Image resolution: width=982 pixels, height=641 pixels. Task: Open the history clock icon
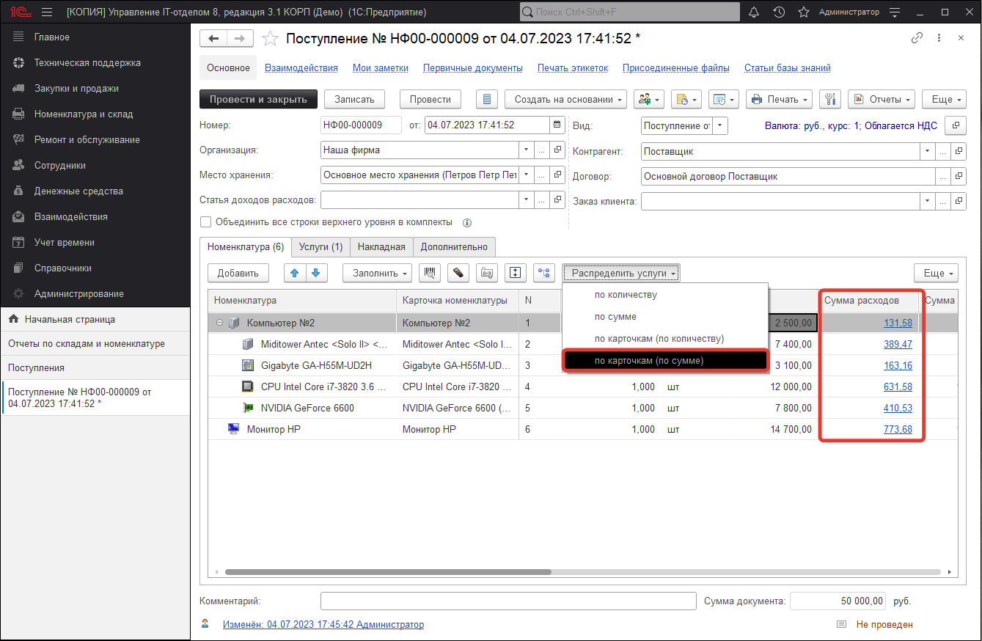coord(779,12)
